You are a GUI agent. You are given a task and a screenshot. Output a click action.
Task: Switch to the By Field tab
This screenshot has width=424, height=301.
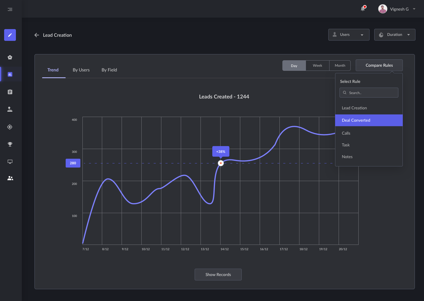pos(109,70)
